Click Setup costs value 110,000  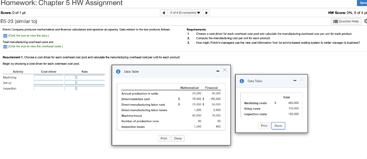[x=293, y=109]
